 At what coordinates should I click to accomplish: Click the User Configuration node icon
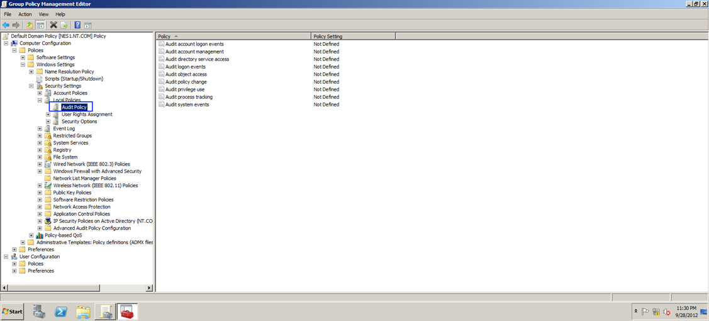click(x=14, y=256)
